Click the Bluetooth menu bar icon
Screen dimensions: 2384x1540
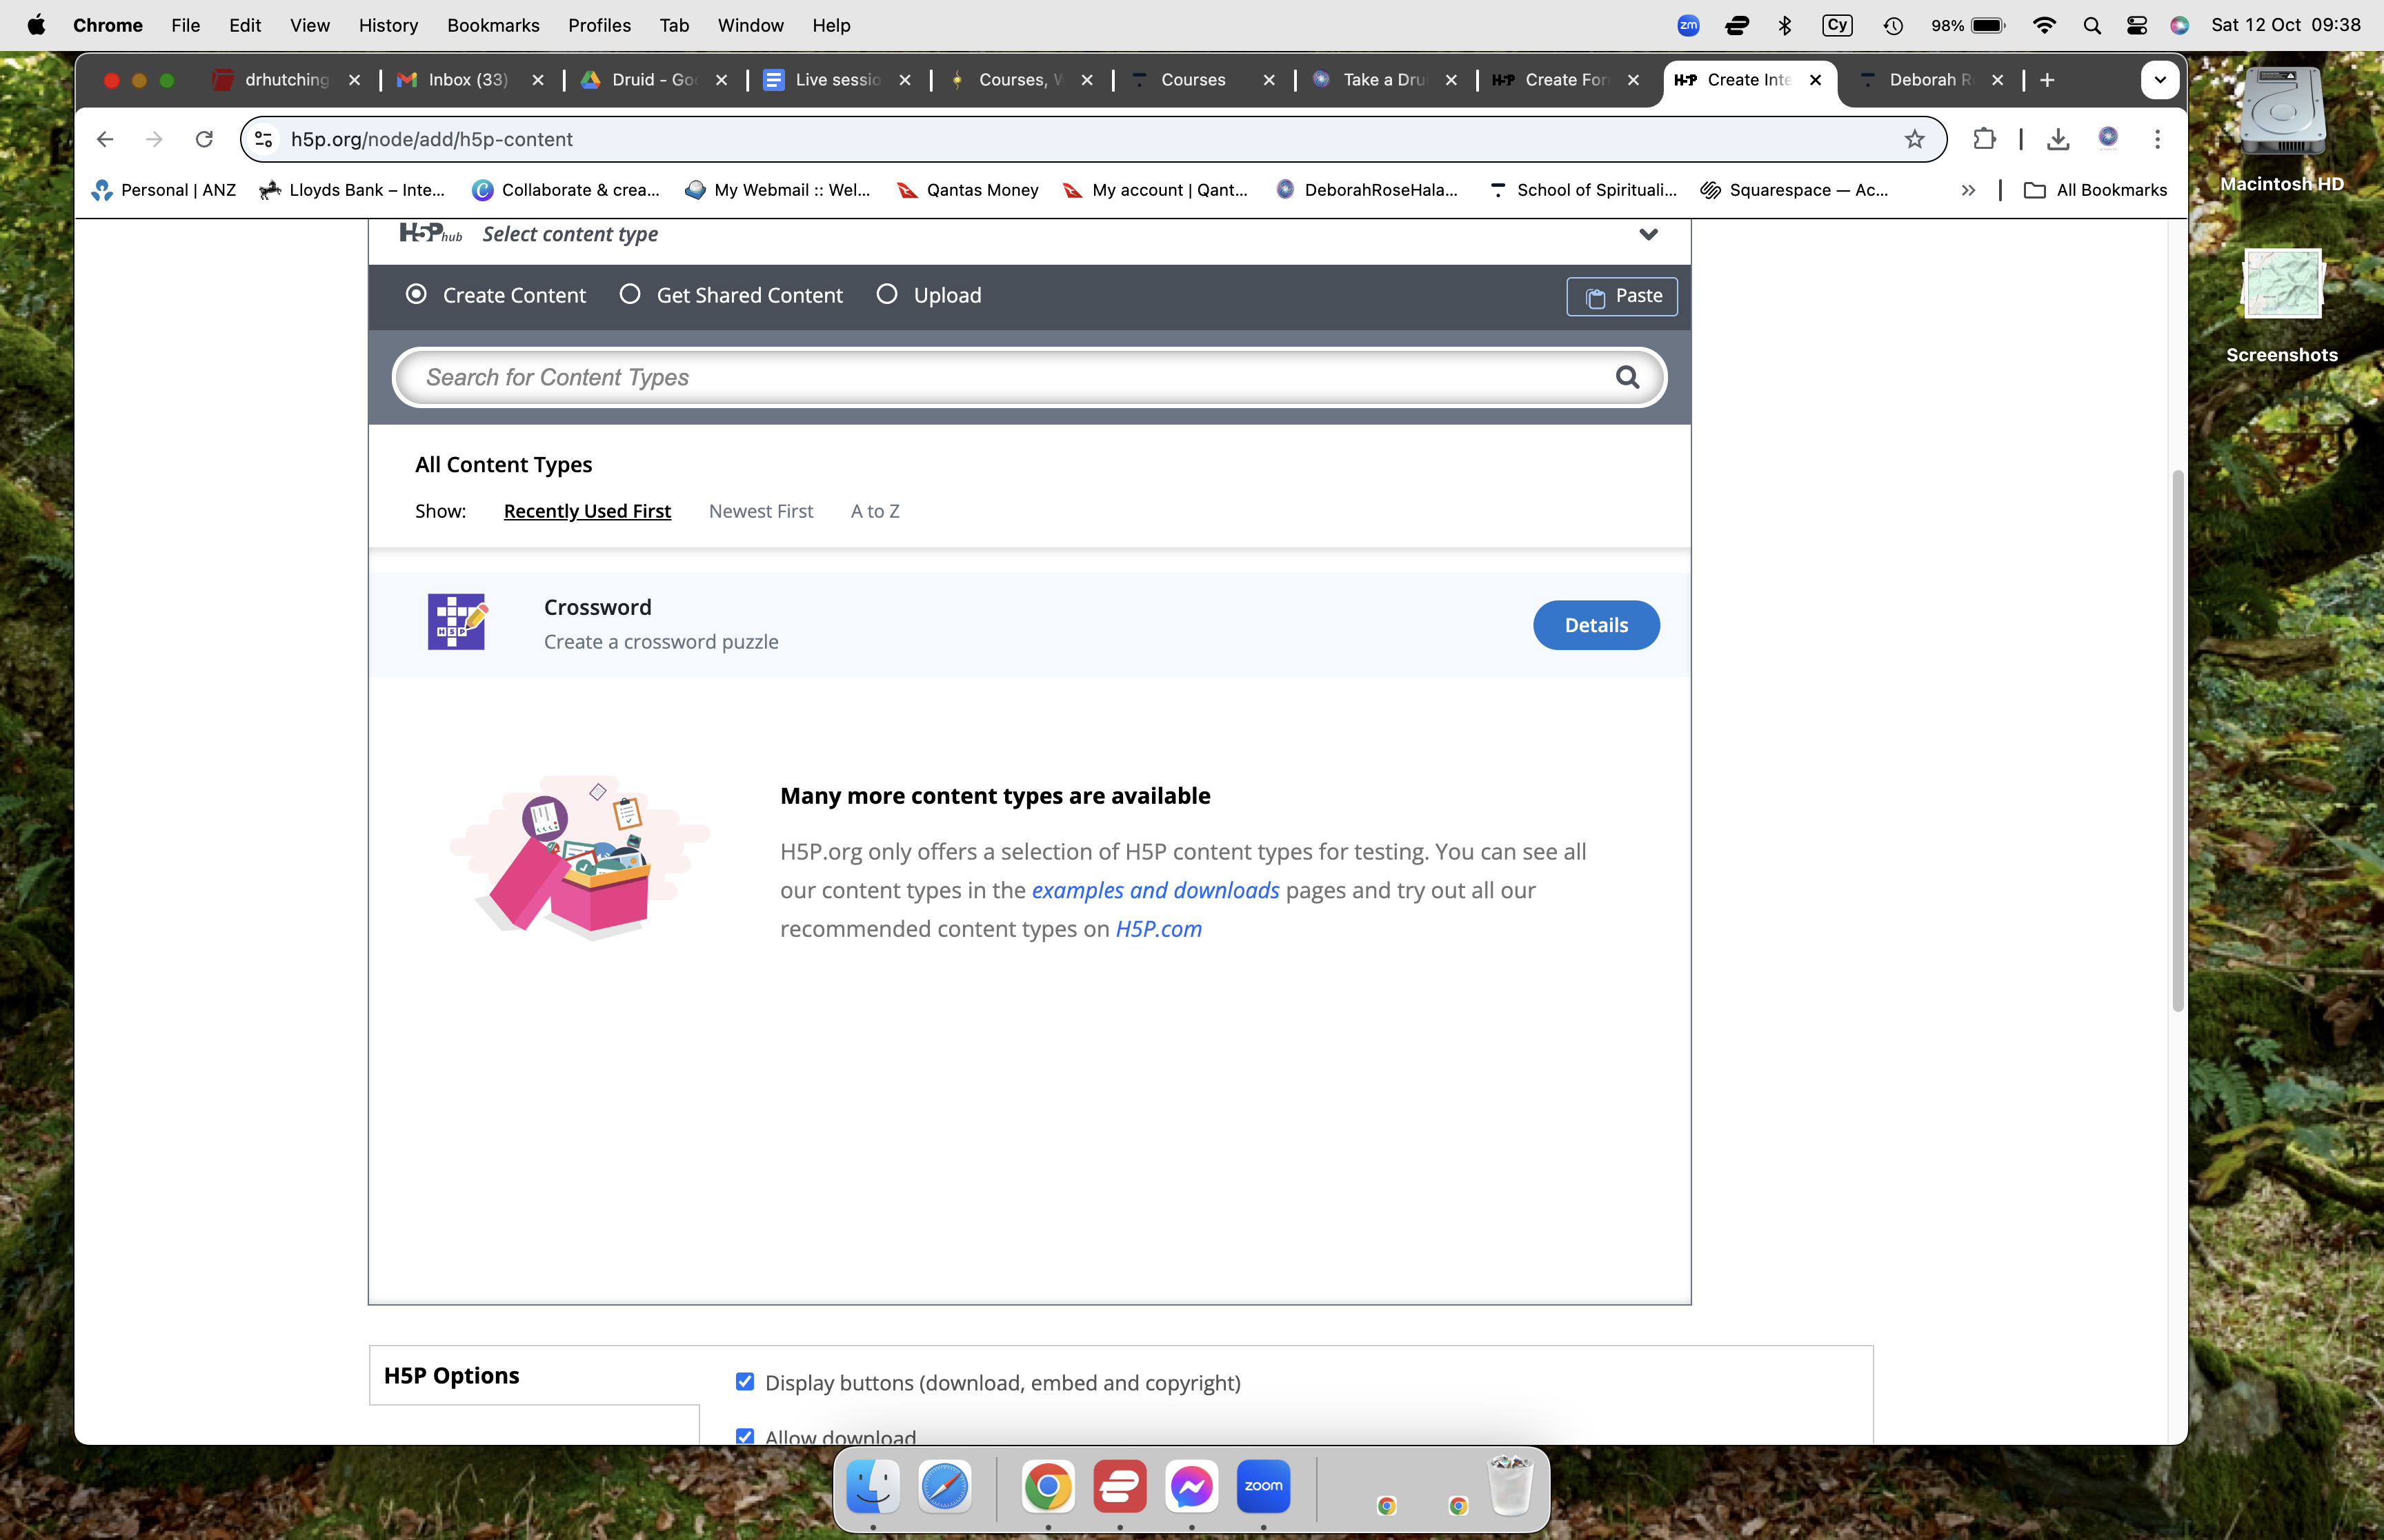click(1785, 25)
